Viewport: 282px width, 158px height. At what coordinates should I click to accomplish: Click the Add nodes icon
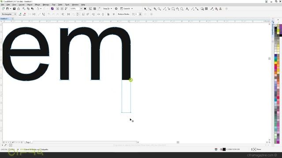[x=20, y=14]
